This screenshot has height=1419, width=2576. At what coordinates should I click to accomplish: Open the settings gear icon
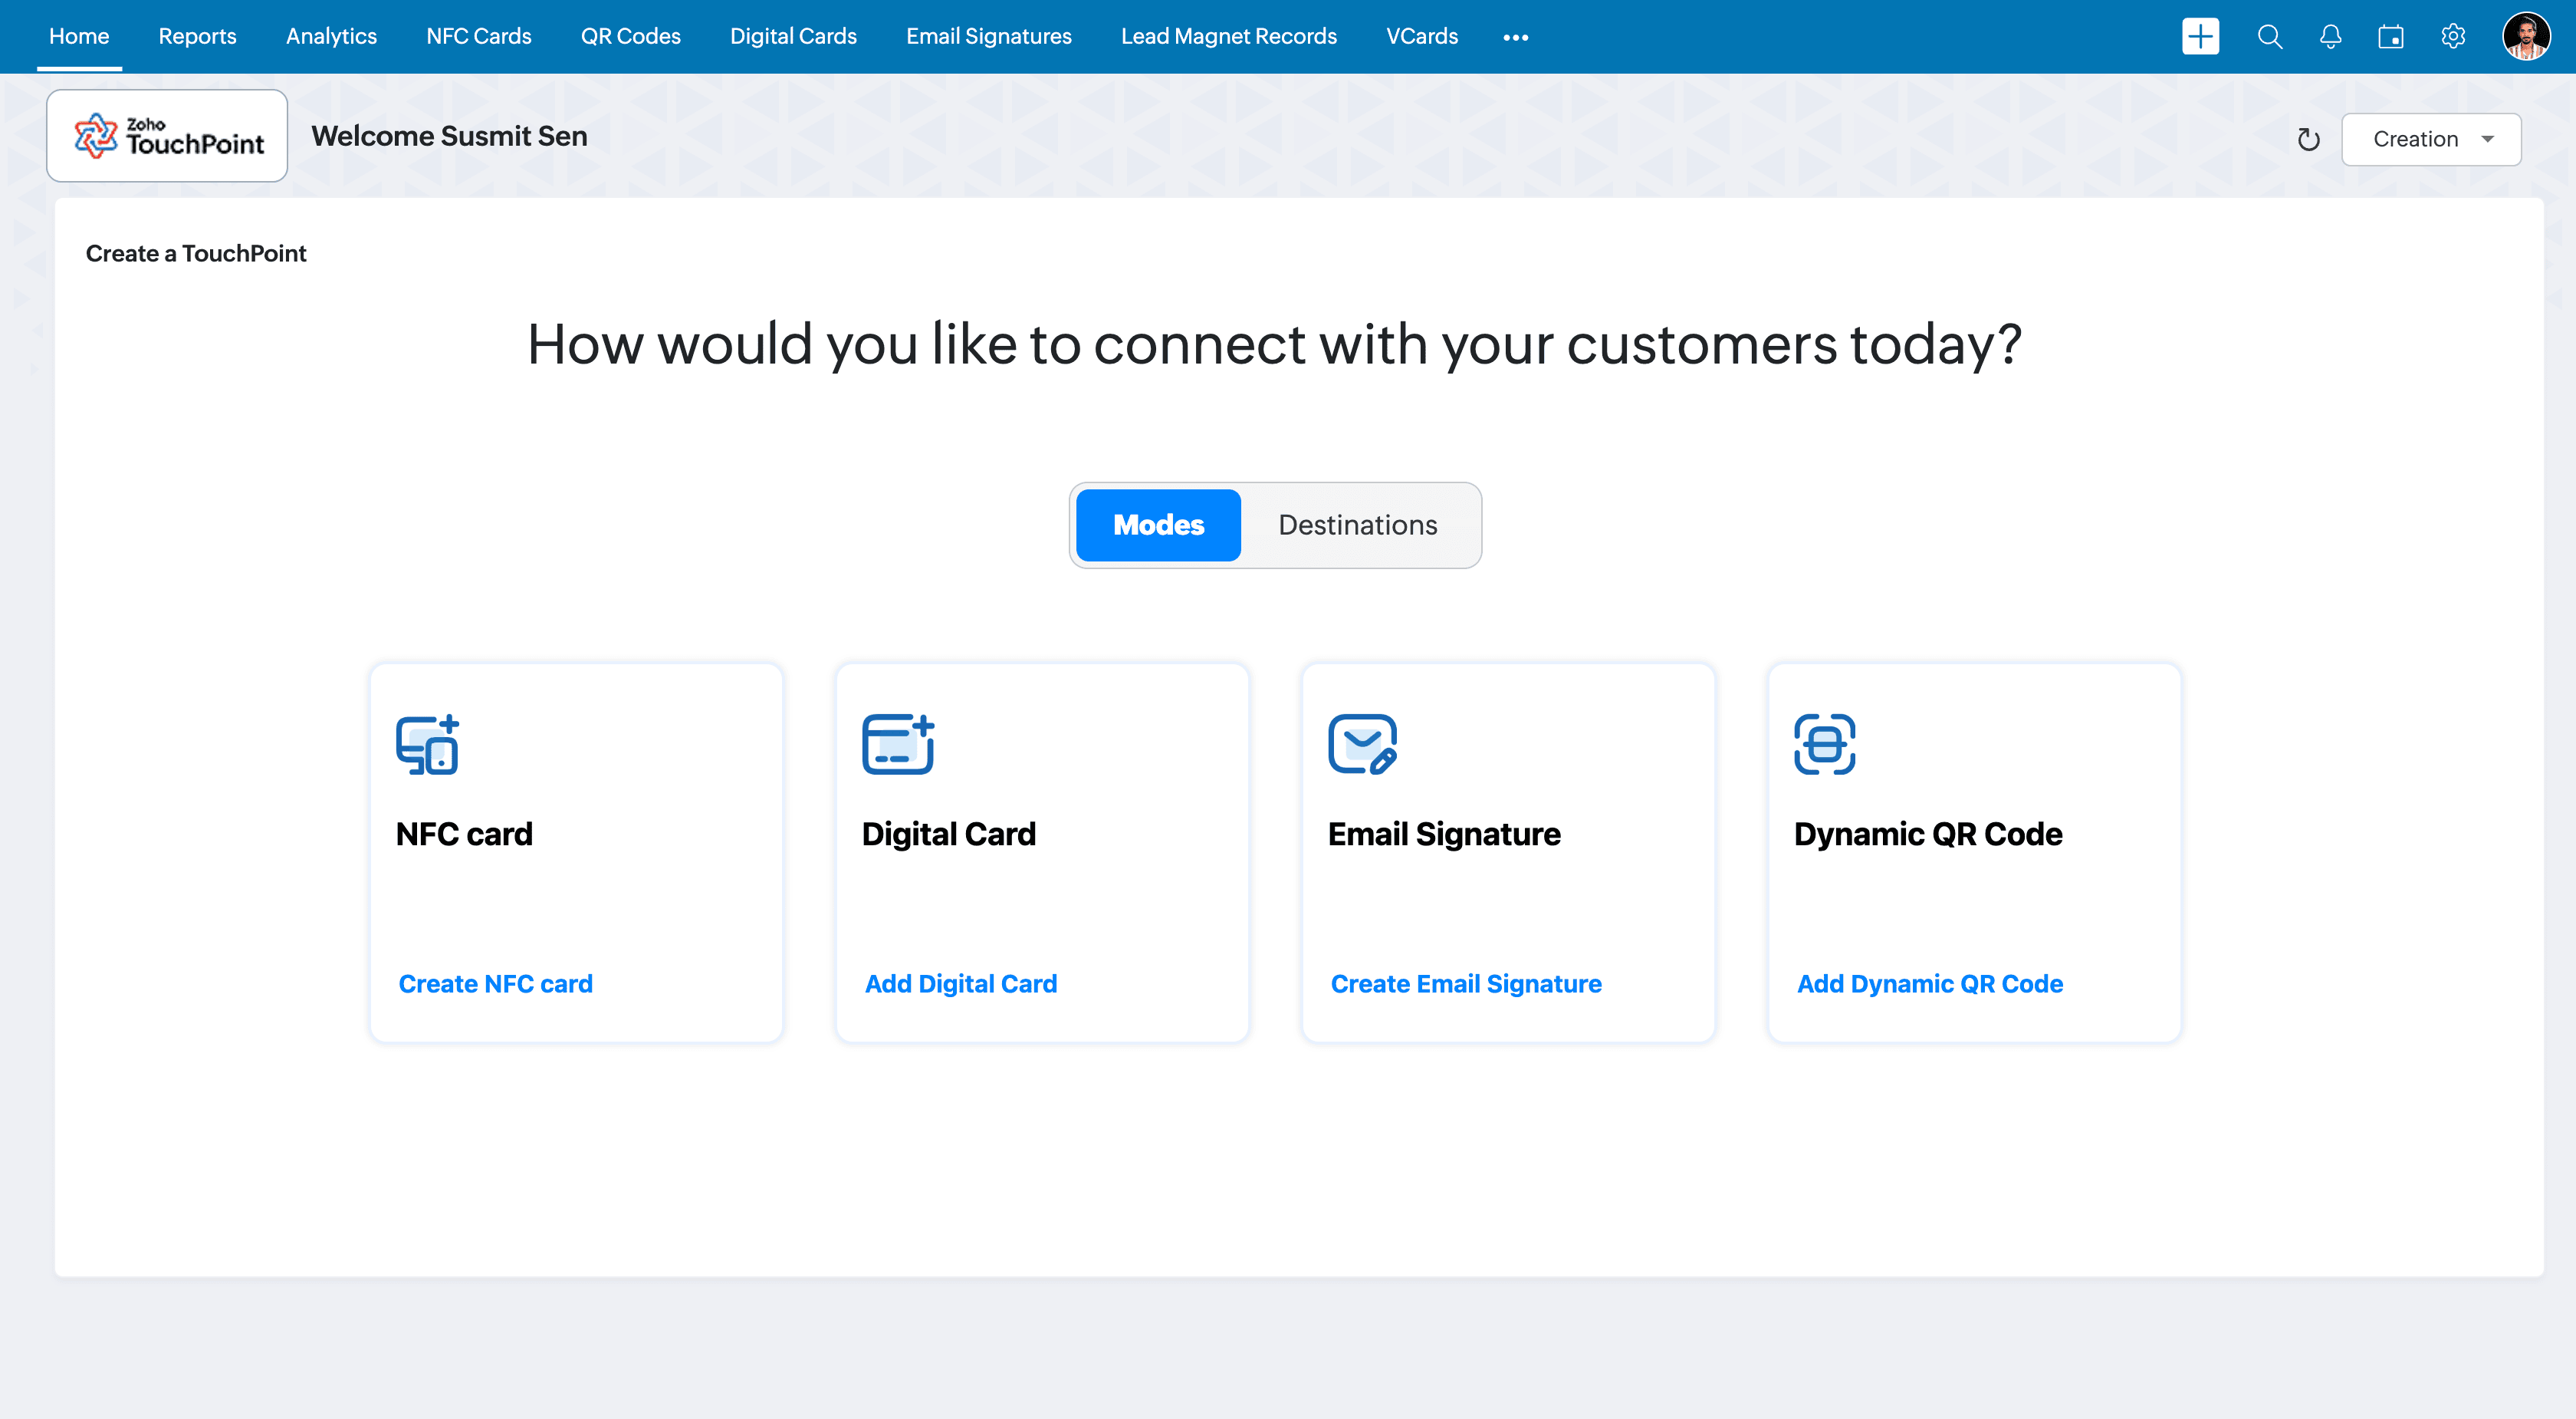2452,37
